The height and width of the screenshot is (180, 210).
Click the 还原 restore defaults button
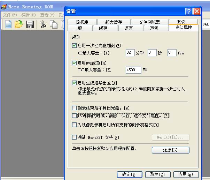(x=171, y=150)
